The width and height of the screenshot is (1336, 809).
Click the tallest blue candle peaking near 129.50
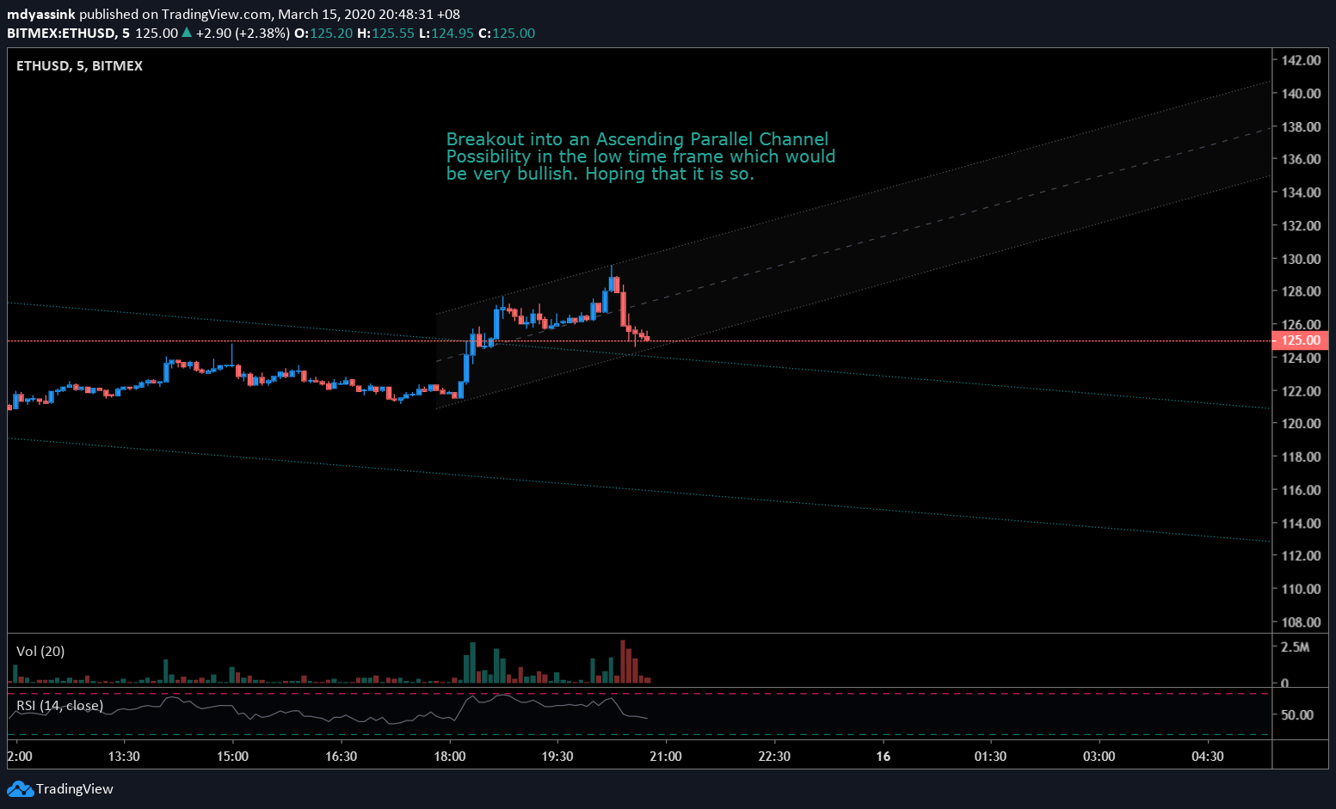[x=612, y=279]
